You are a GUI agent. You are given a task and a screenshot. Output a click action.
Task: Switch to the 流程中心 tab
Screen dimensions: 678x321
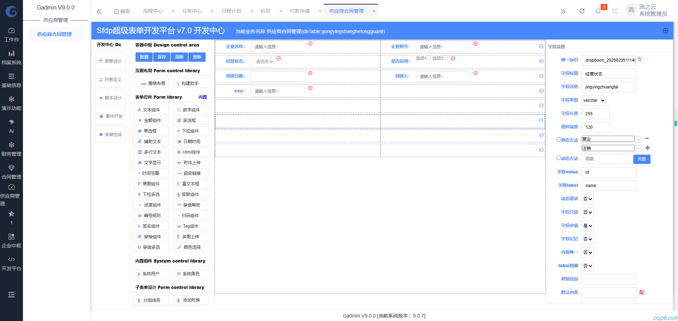153,11
